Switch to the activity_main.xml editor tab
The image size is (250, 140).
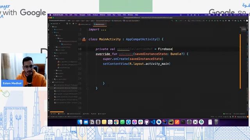[85, 24]
